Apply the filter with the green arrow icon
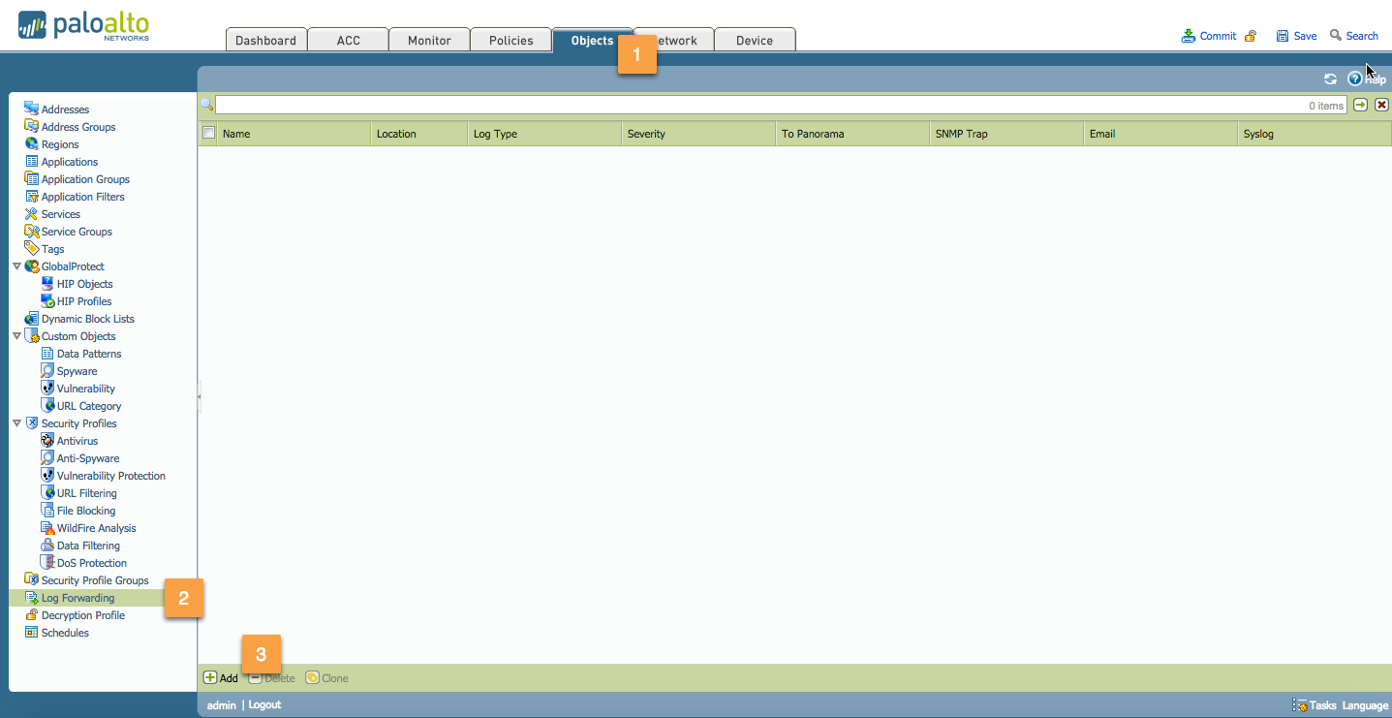Screen dimensions: 1392x718 tap(1362, 104)
